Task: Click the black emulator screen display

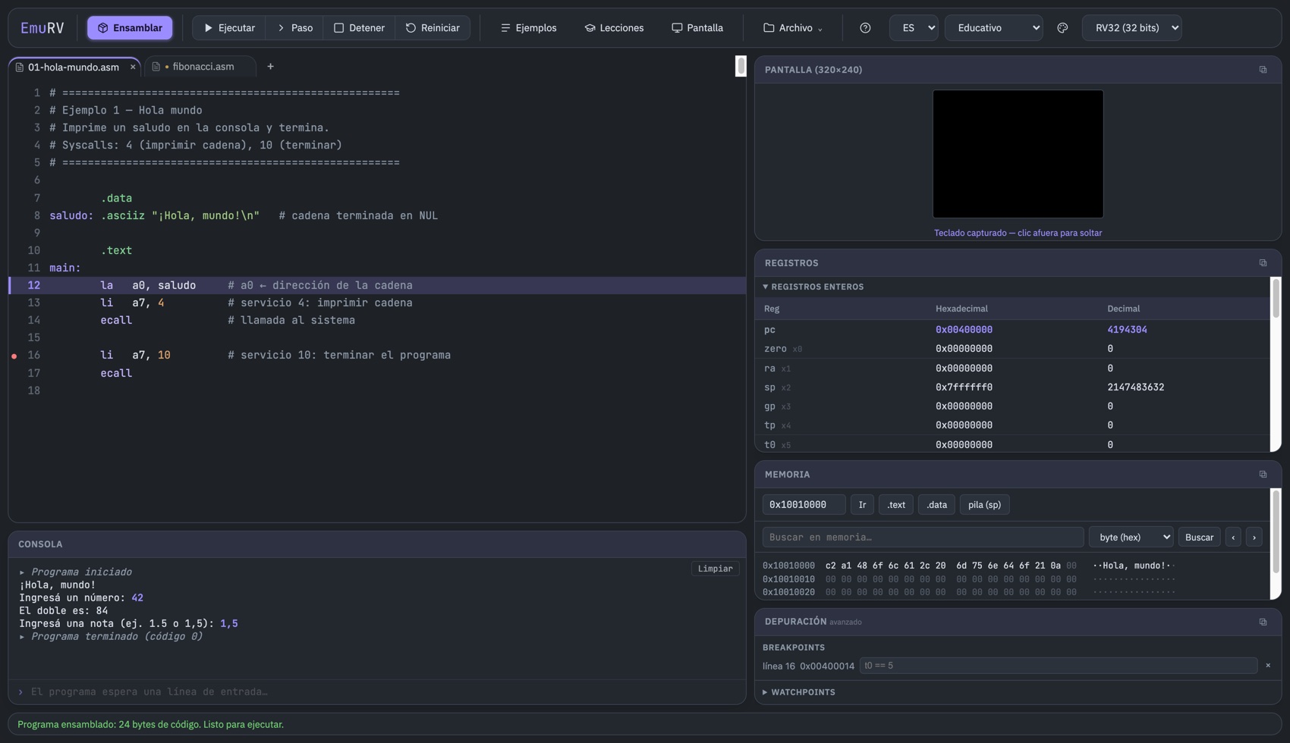Action: tap(1018, 154)
